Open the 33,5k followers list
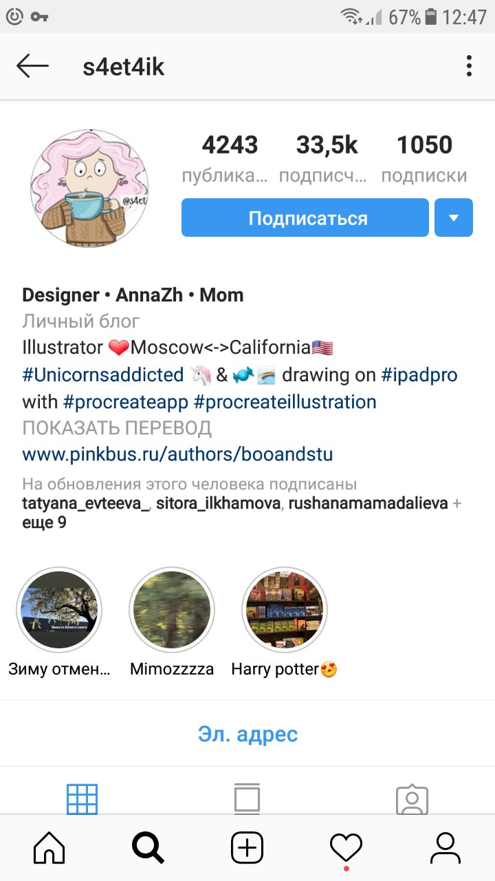 [327, 159]
